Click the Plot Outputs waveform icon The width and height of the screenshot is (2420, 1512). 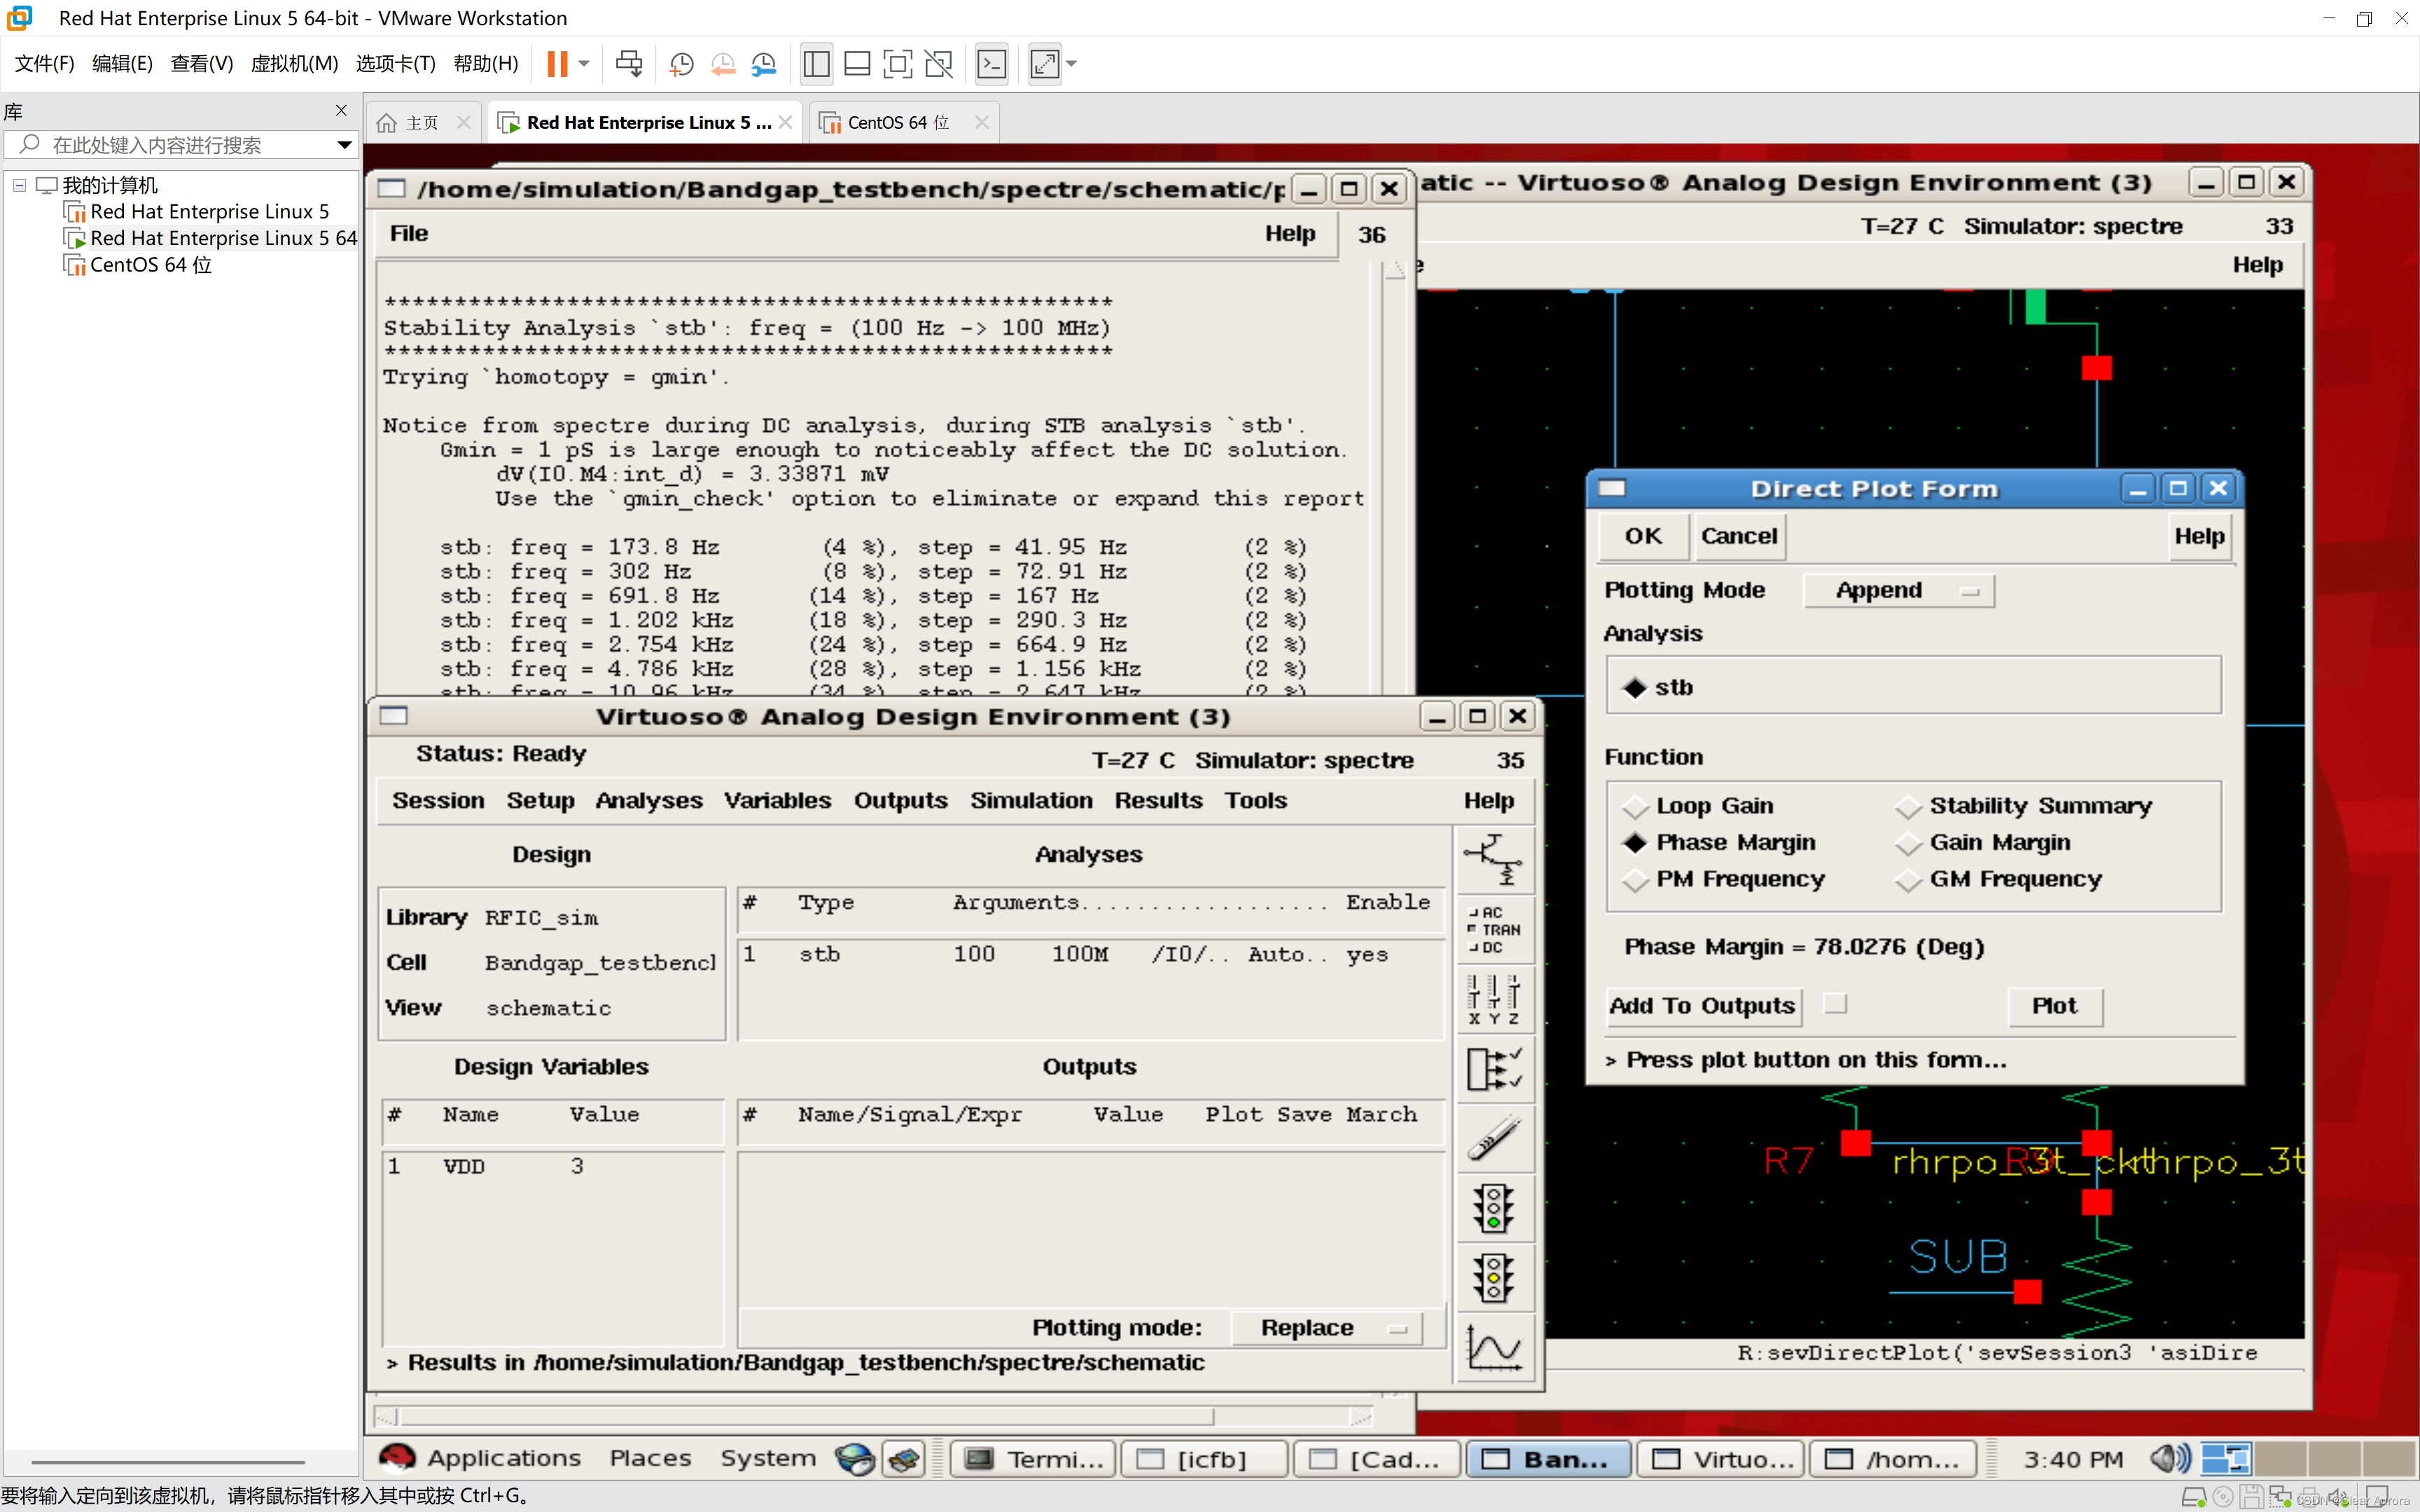click(x=1493, y=1348)
